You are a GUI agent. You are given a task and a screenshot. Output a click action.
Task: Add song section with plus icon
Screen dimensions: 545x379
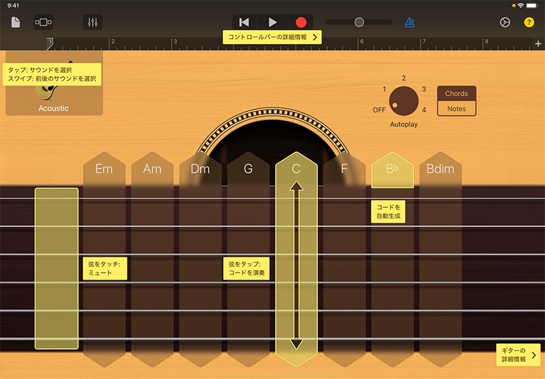(538, 43)
